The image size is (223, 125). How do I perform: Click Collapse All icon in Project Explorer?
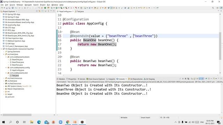coord(37,11)
